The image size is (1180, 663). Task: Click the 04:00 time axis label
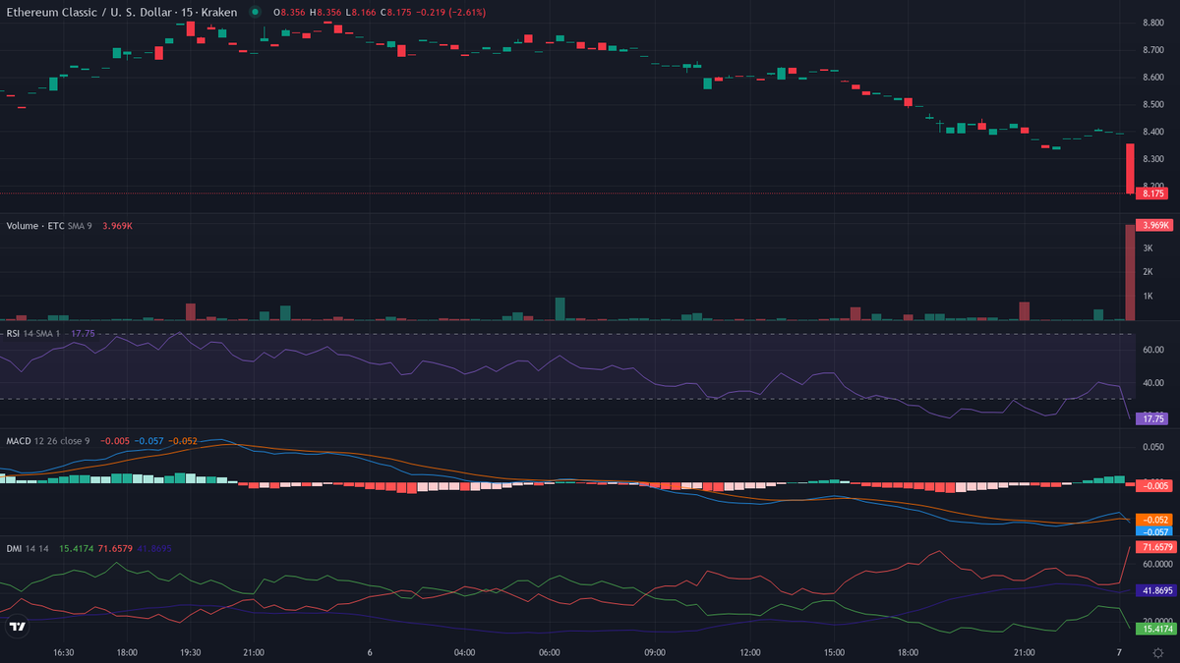click(465, 652)
